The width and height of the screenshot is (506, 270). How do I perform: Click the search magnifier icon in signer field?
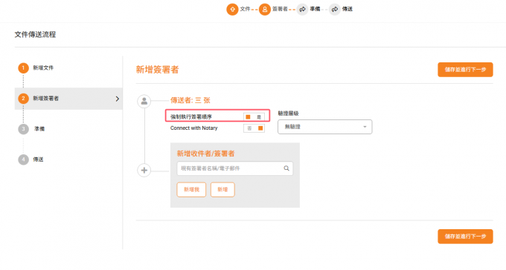point(286,168)
